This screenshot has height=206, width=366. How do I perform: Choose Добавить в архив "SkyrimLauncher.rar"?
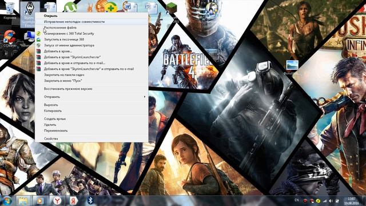[x=91, y=57]
